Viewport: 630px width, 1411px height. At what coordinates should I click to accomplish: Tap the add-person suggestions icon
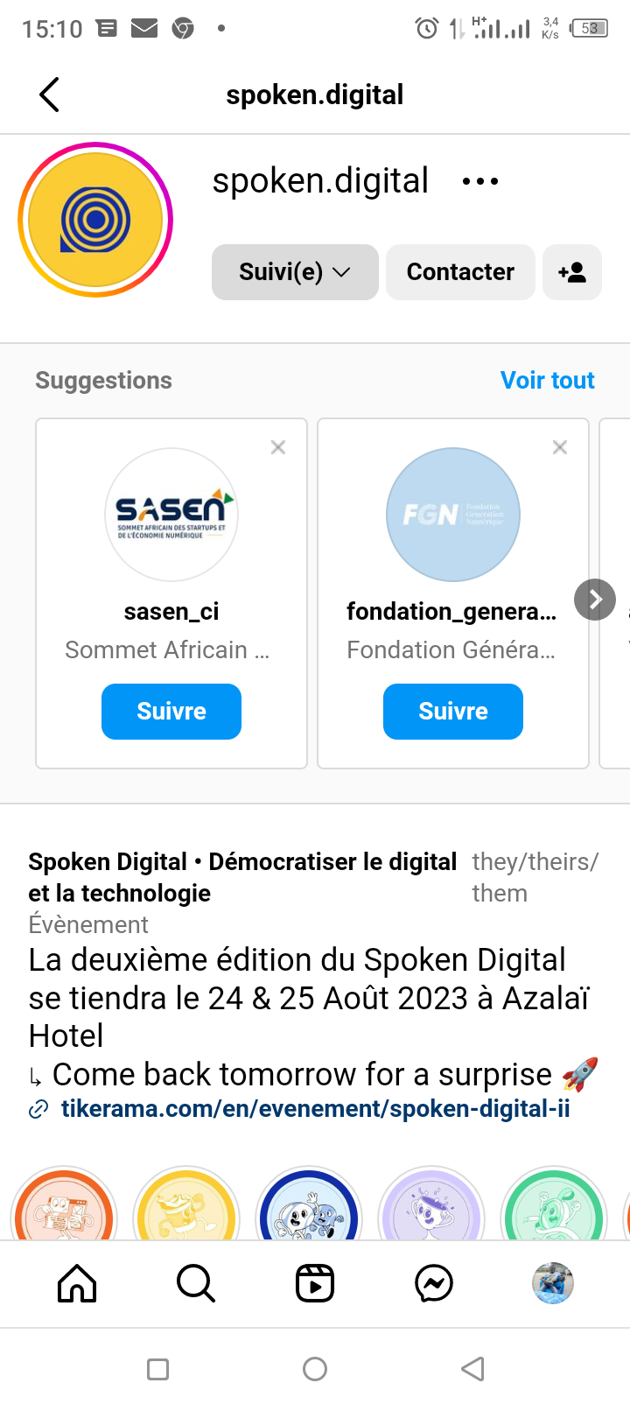(572, 272)
